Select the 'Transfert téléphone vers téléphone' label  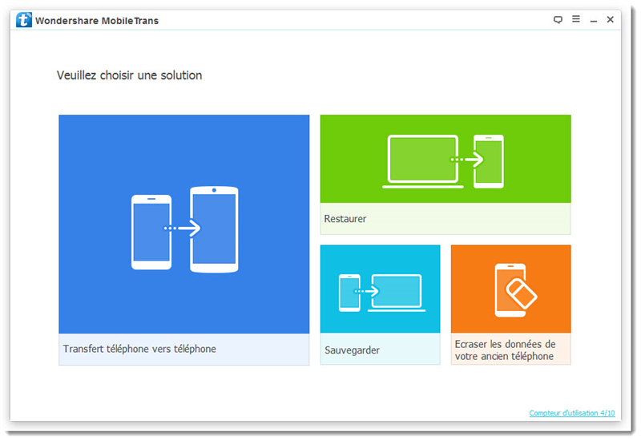tap(139, 350)
